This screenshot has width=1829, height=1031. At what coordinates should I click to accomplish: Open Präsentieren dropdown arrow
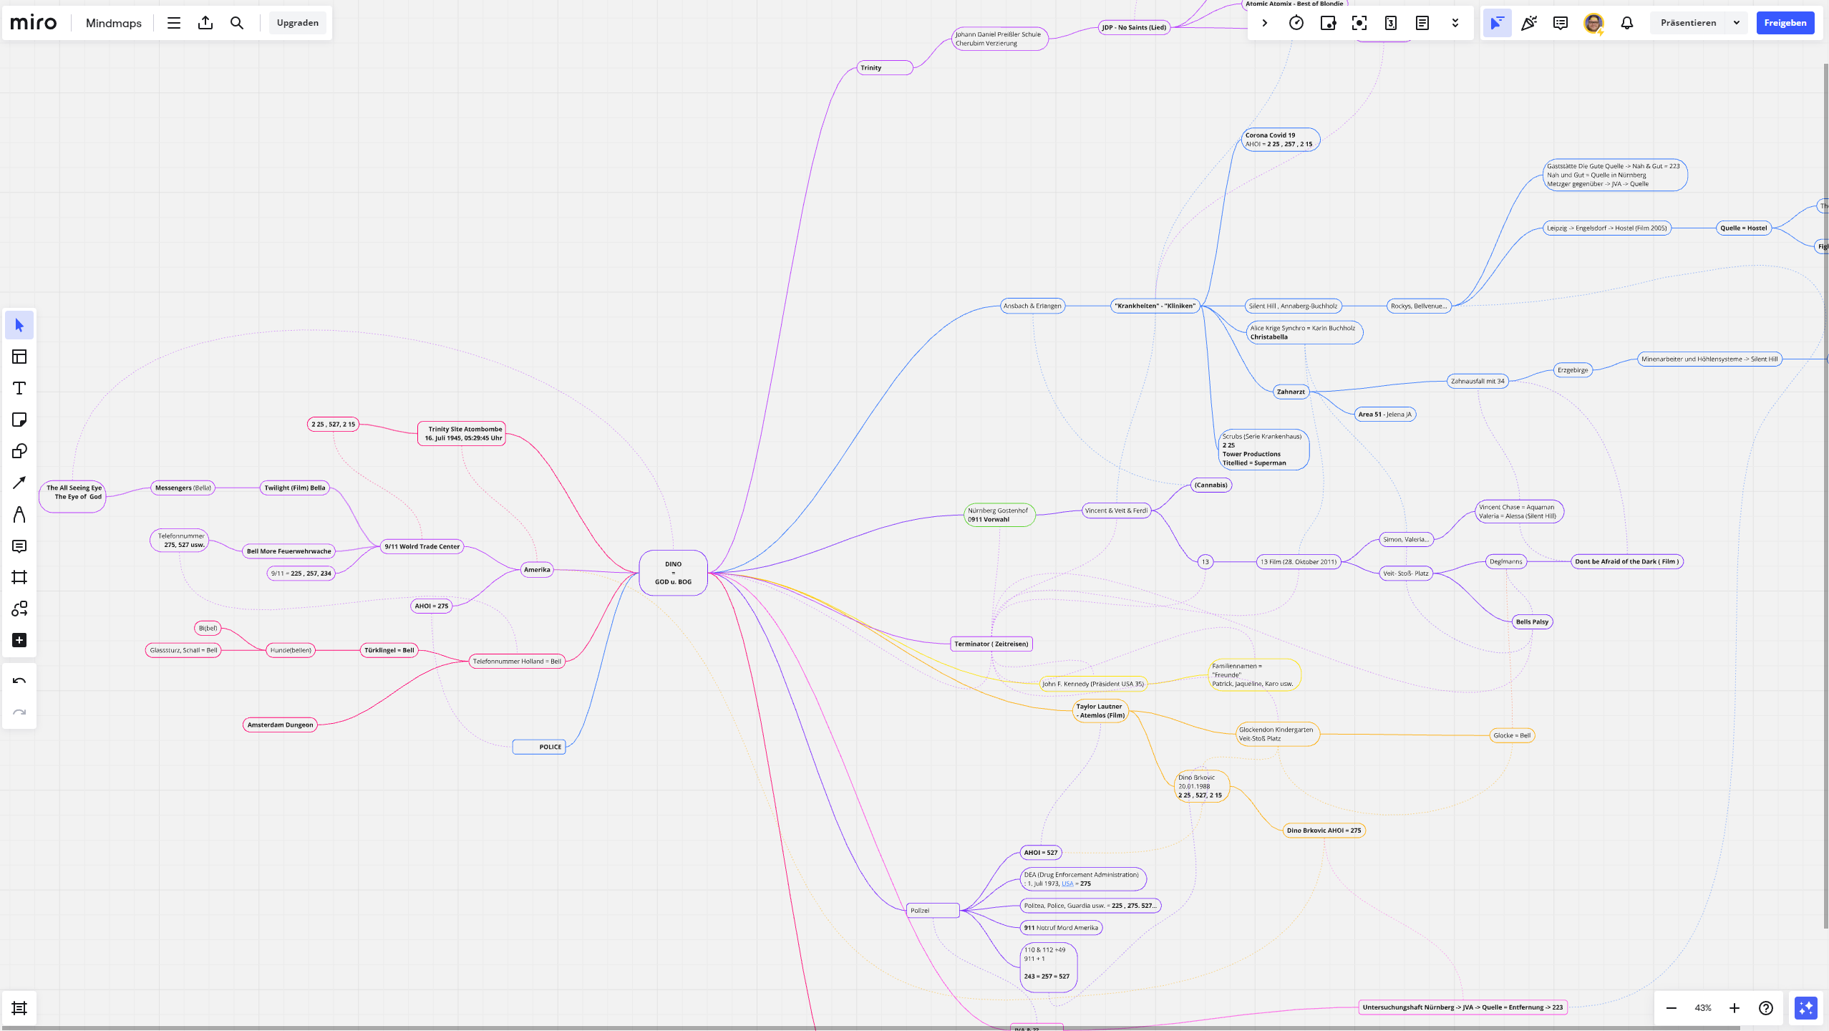click(1737, 23)
